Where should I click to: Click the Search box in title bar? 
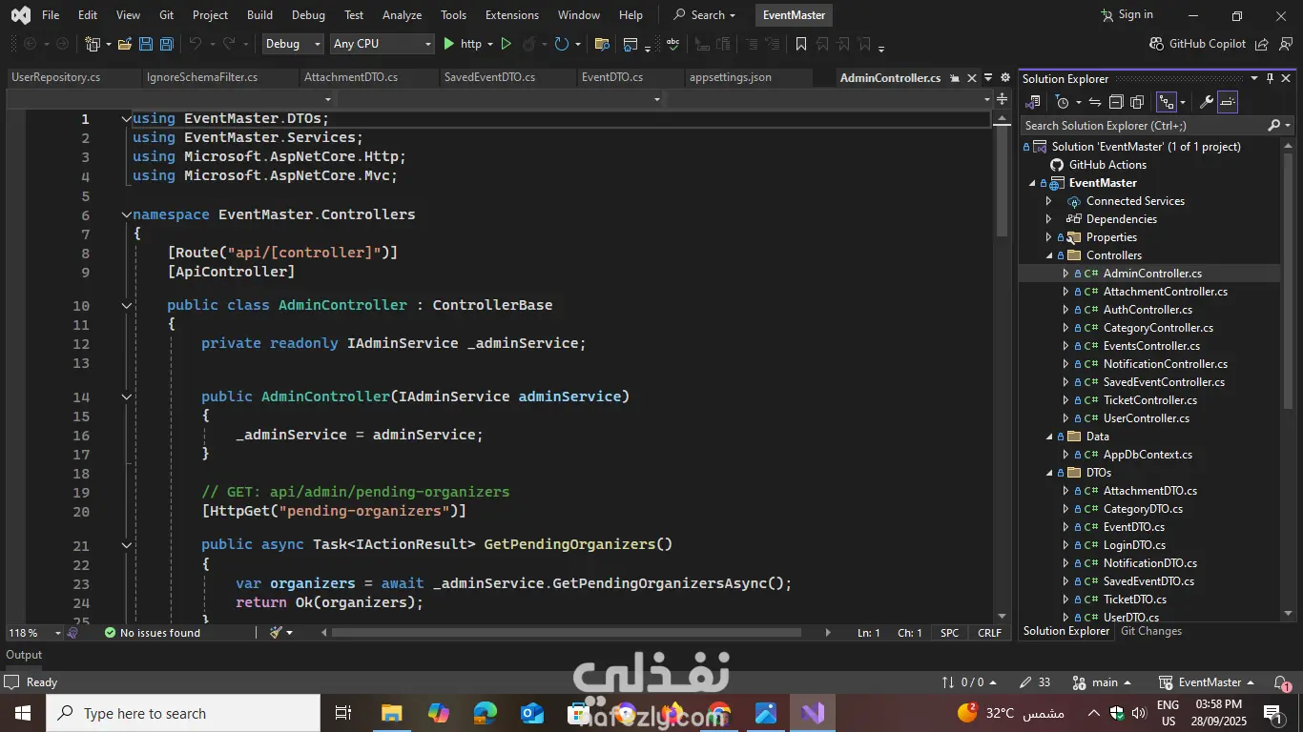click(705, 15)
